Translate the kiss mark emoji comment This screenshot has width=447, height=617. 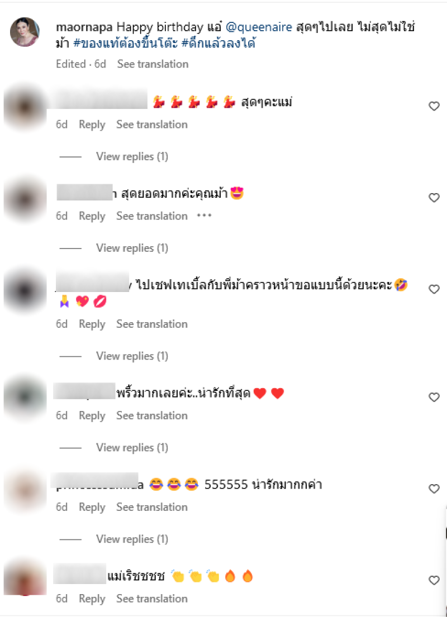pyautogui.click(x=152, y=324)
